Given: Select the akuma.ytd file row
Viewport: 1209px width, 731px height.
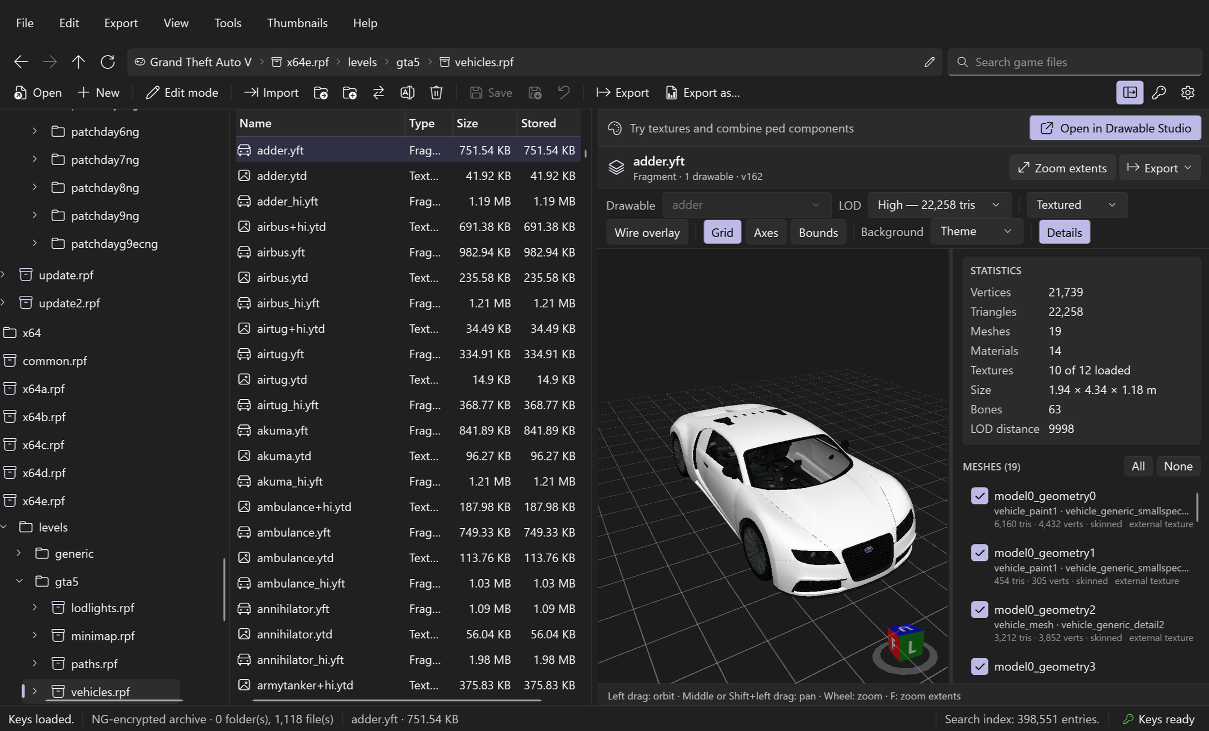Looking at the screenshot, I should click(x=408, y=456).
